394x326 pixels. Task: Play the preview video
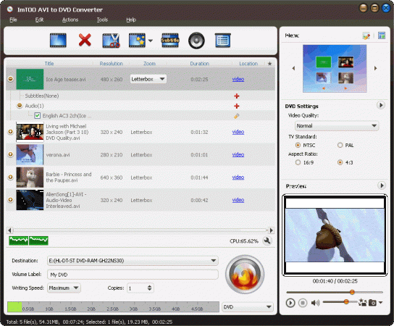coord(290,303)
